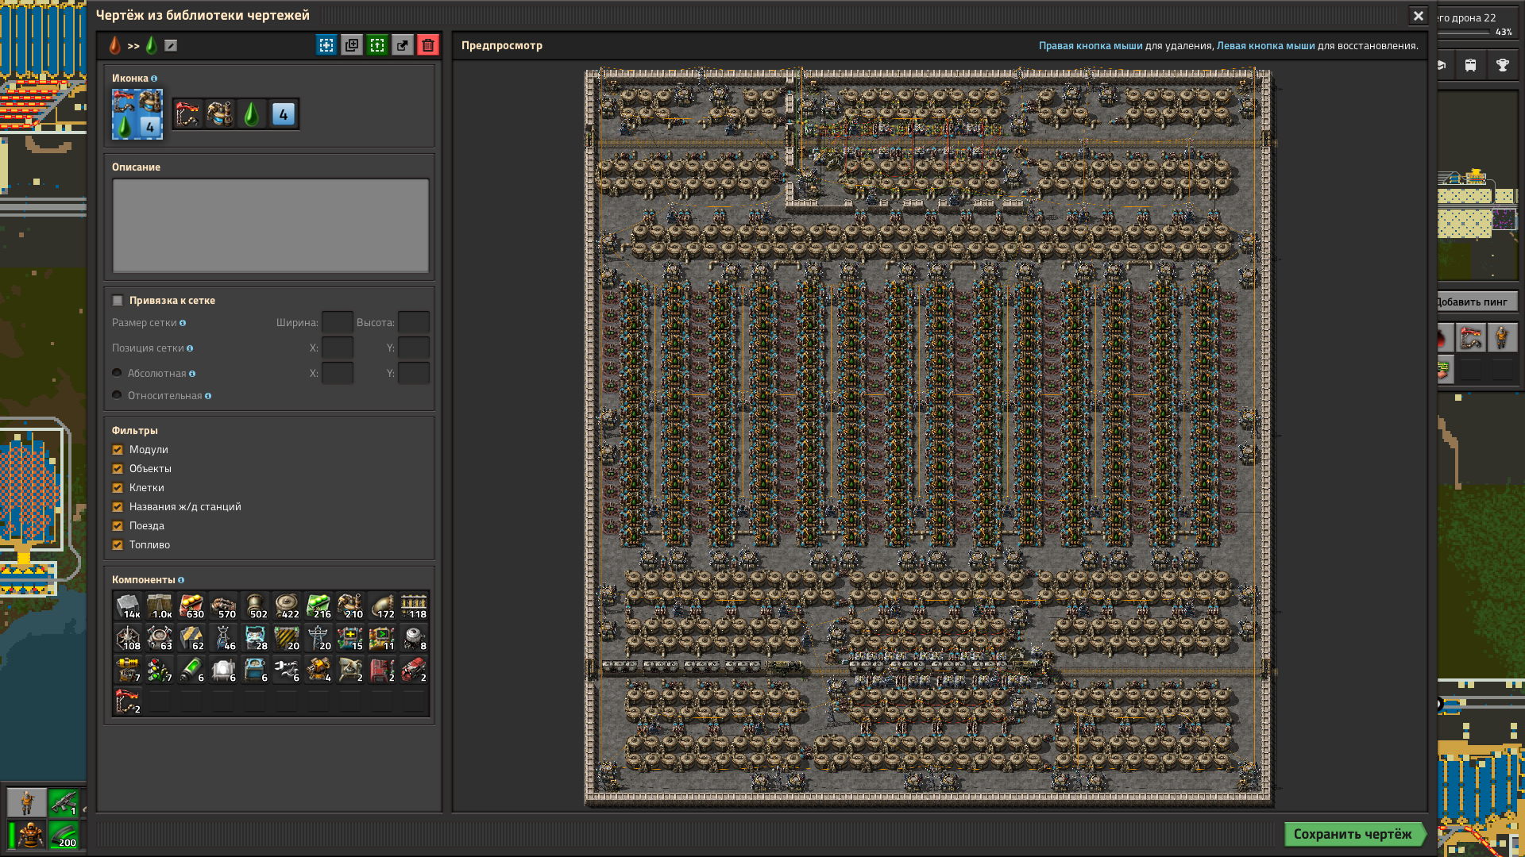Click the stone wall component 1.0k

[160, 606]
